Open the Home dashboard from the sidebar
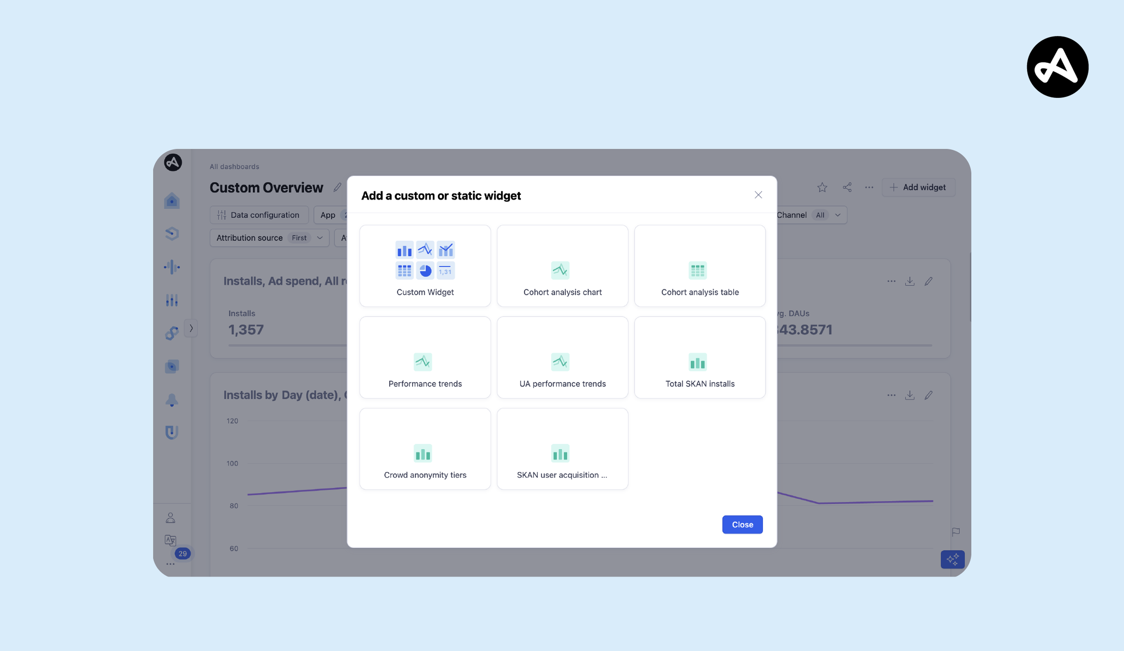Screen dimensions: 1124x651 (x=172, y=201)
